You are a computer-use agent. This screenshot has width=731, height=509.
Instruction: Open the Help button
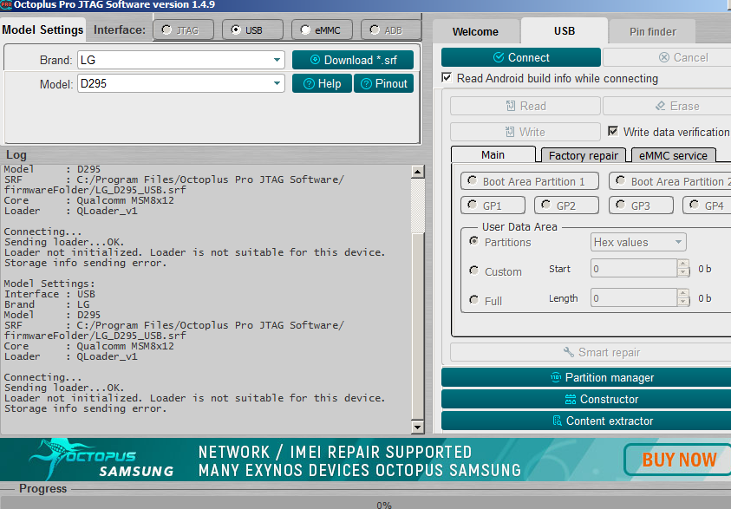(x=323, y=83)
